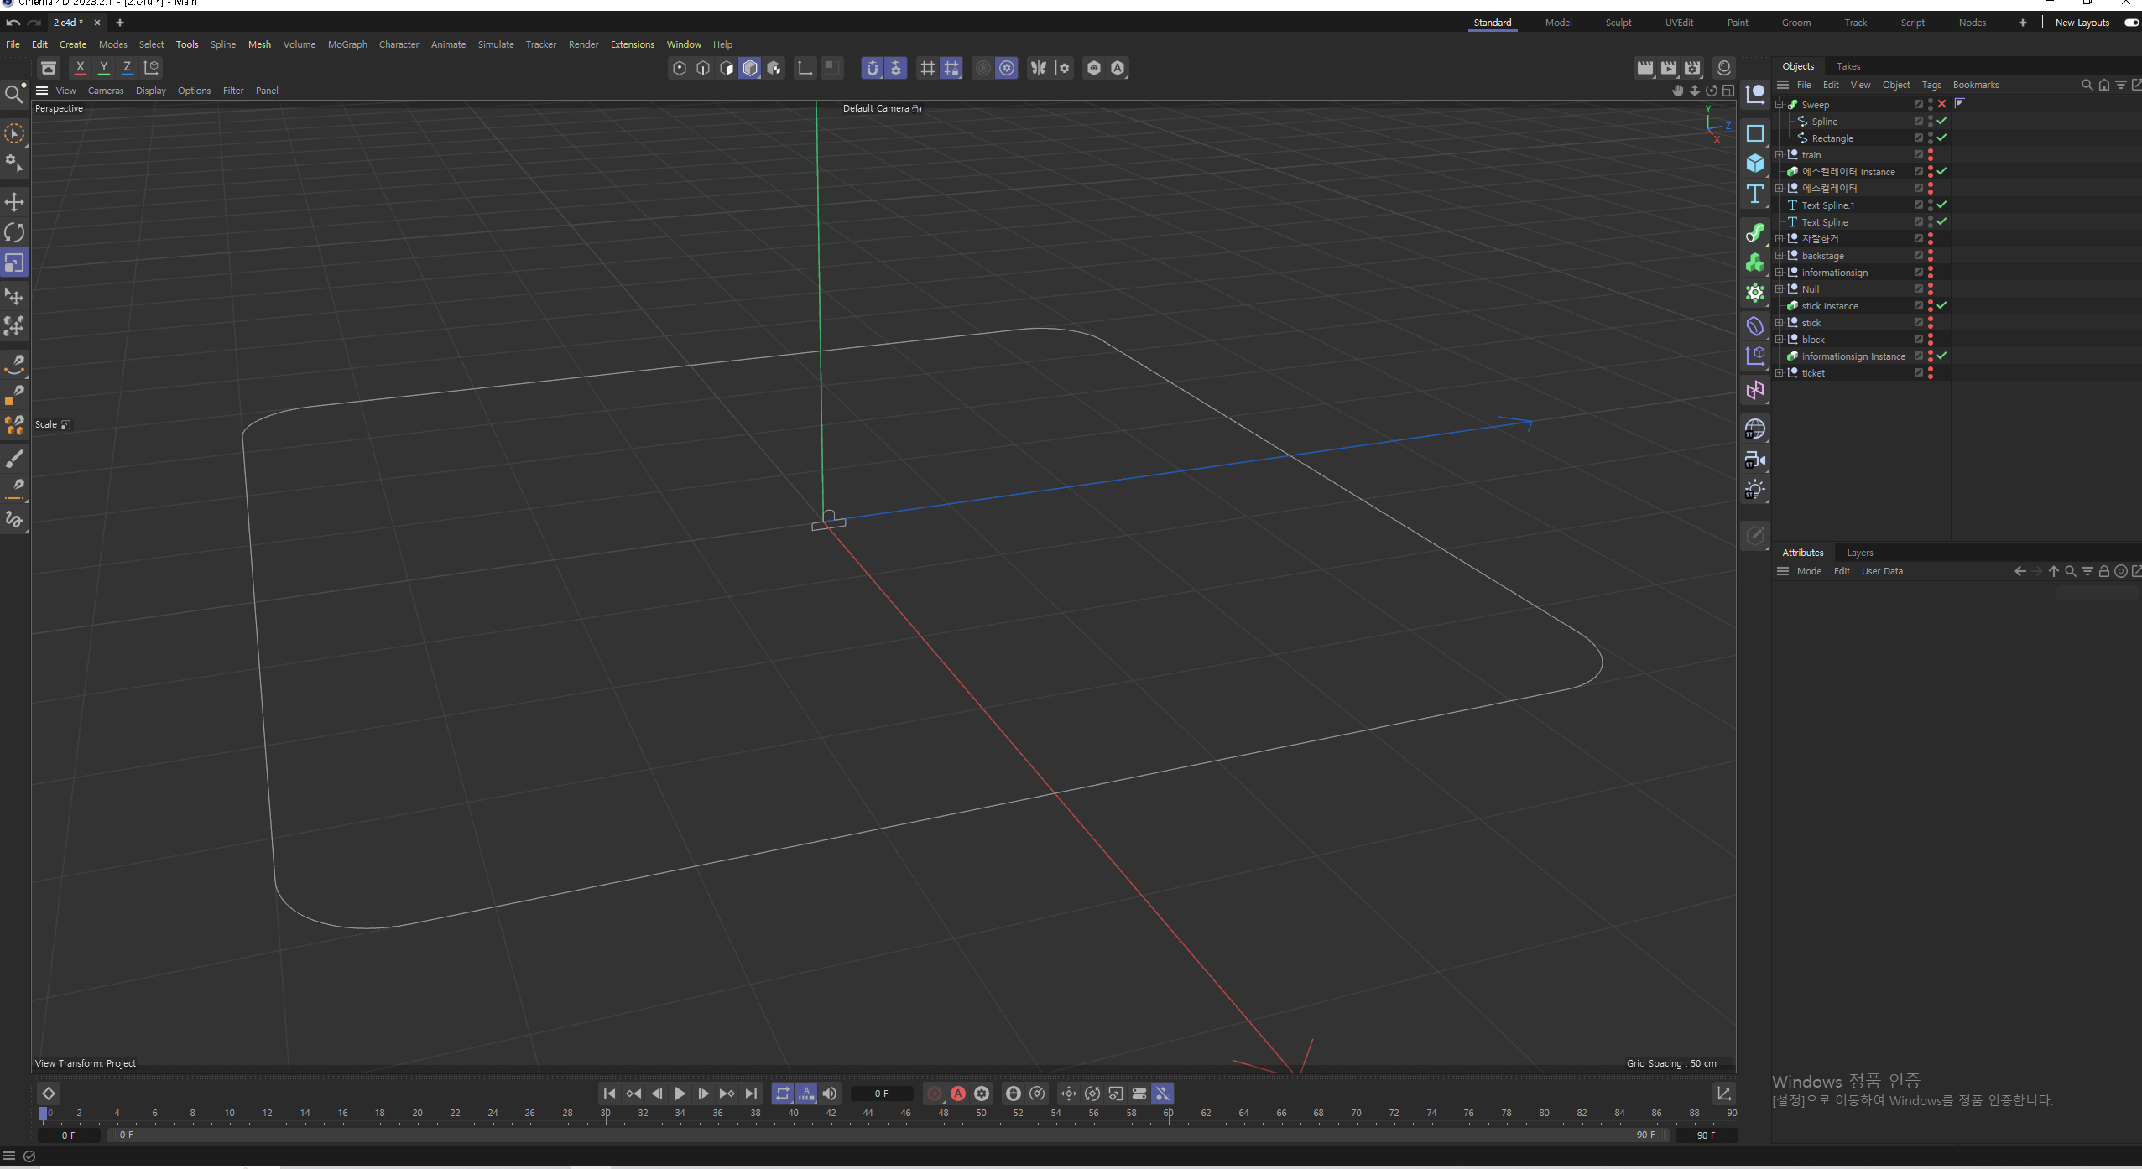Click the Axis mode L-shaped icon
The image size is (2142, 1169).
coord(805,68)
